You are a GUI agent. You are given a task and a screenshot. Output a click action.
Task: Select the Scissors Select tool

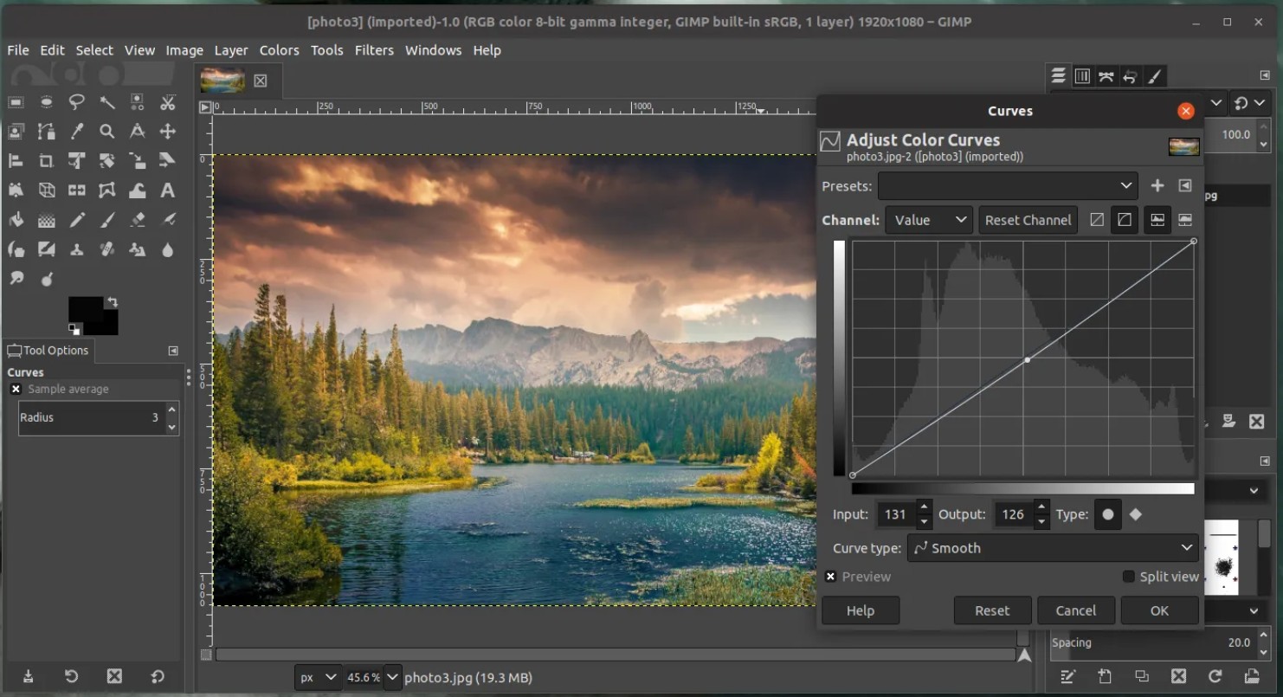click(168, 103)
